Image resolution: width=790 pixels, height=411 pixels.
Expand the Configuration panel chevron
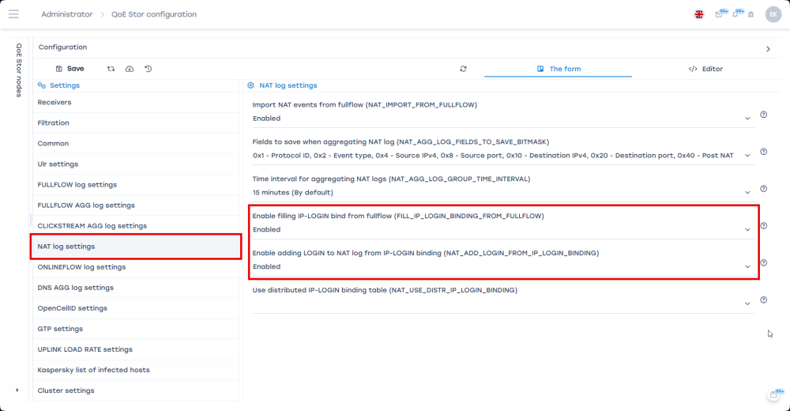(x=768, y=49)
